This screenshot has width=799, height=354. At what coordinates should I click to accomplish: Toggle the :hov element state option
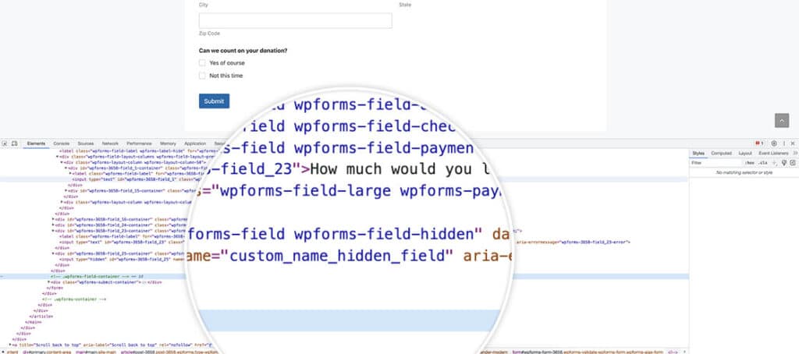pos(749,162)
